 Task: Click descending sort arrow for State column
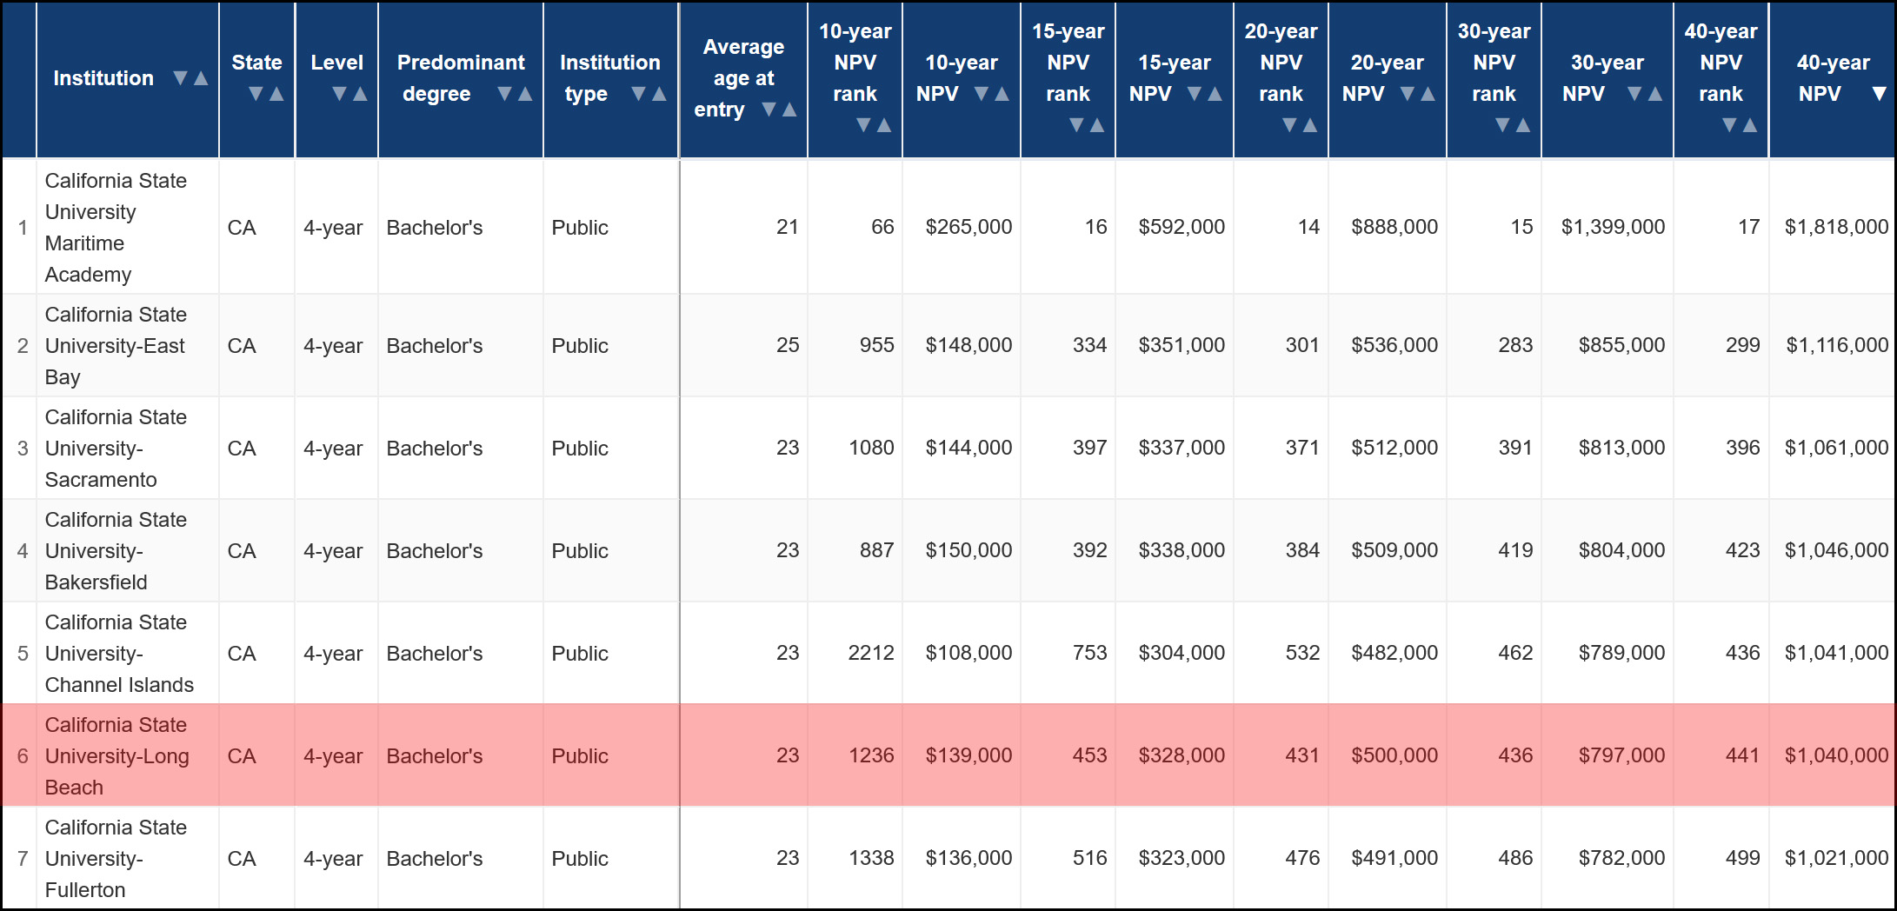[x=256, y=94]
